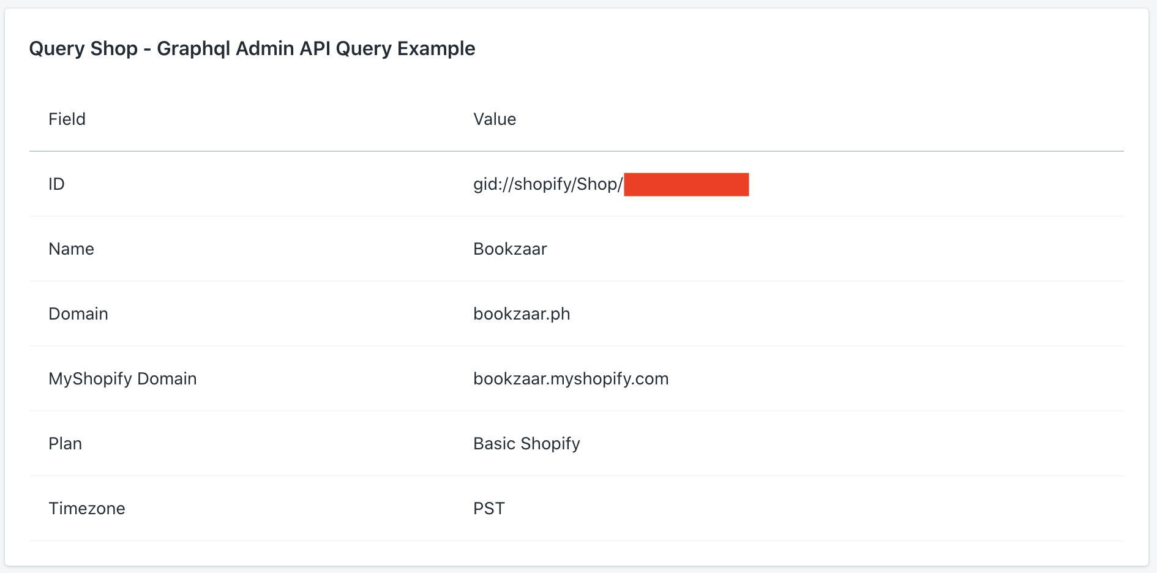
Task: Click the MyShopify Domain label
Action: click(122, 379)
